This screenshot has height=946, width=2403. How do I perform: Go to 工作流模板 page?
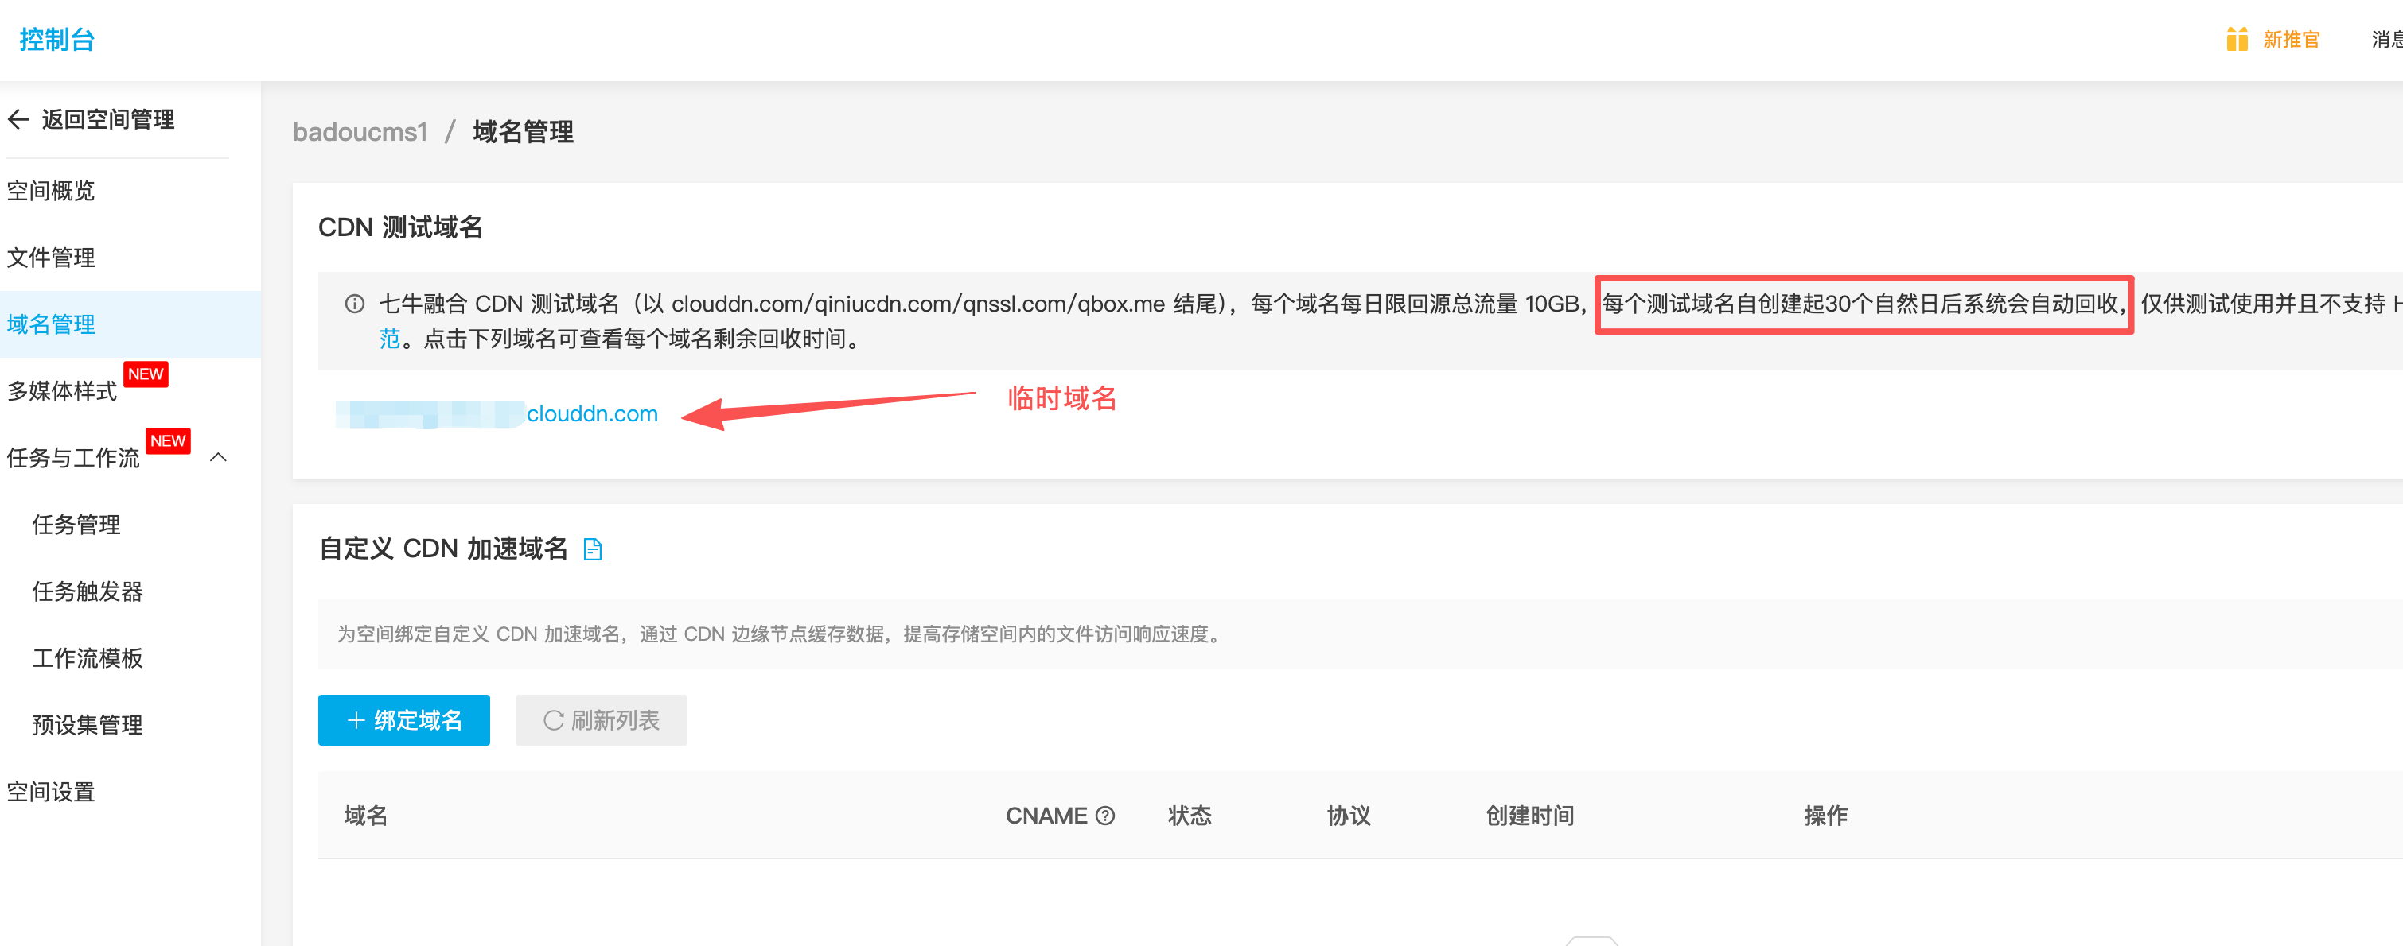coord(88,658)
